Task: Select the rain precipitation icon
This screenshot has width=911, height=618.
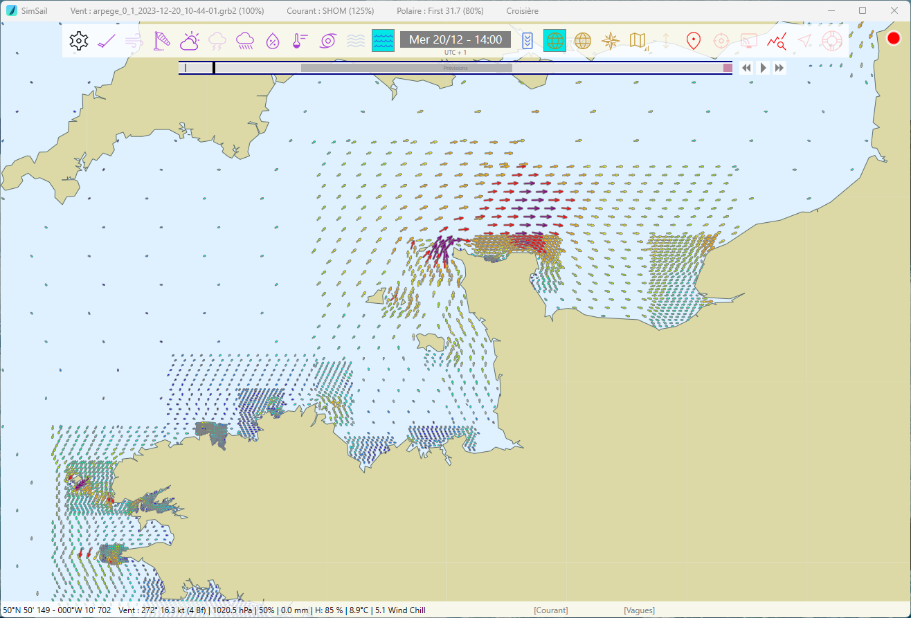Action: coord(244,41)
